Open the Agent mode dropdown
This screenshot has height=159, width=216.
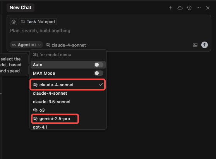(26, 45)
